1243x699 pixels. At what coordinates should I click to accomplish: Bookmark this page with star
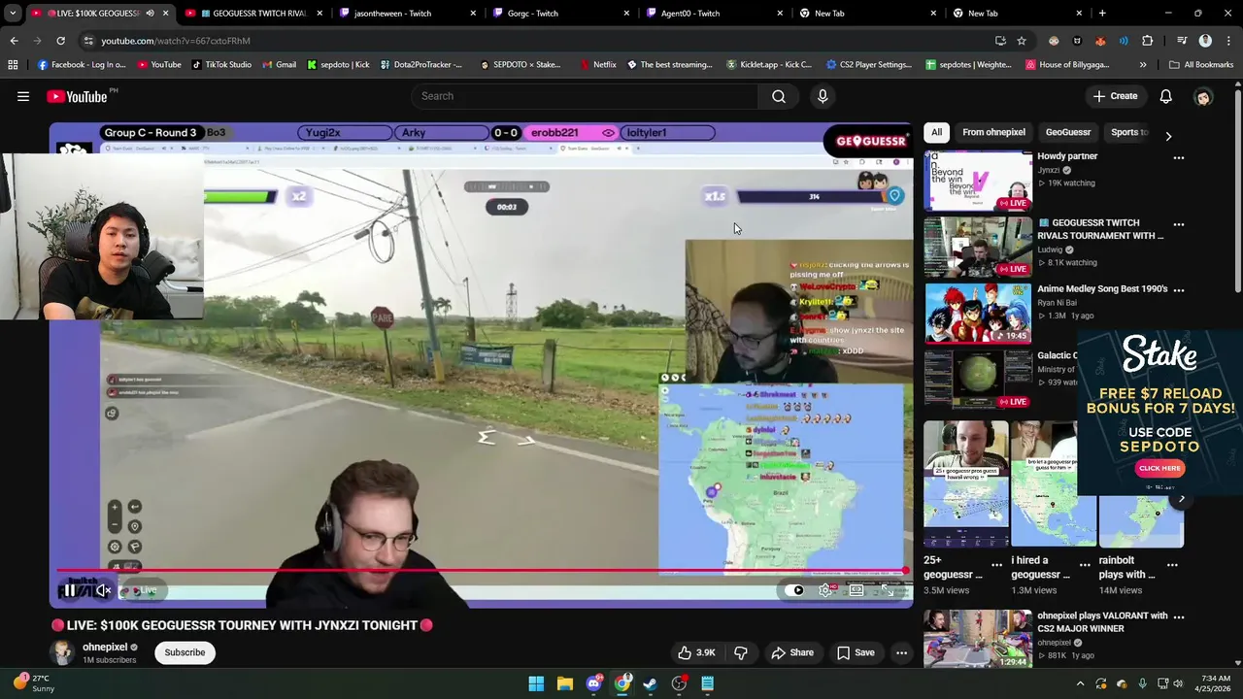pos(1022,41)
